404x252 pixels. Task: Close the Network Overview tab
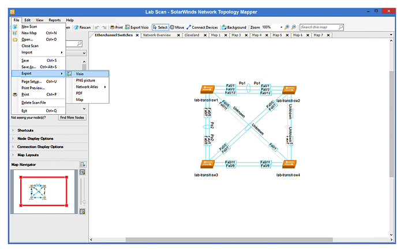click(x=178, y=35)
